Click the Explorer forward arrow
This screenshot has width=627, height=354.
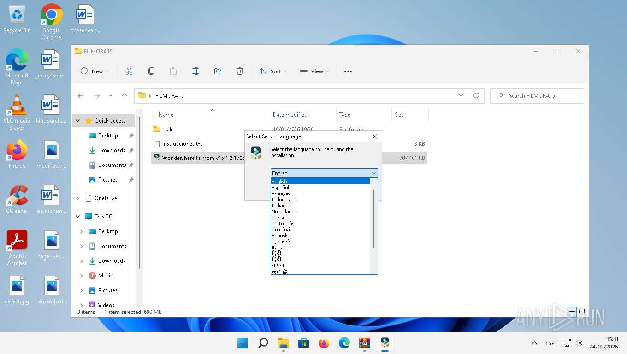[x=96, y=96]
